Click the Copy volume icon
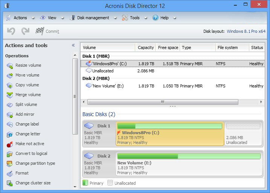The height and width of the screenshot is (193, 270). pyautogui.click(x=10, y=85)
